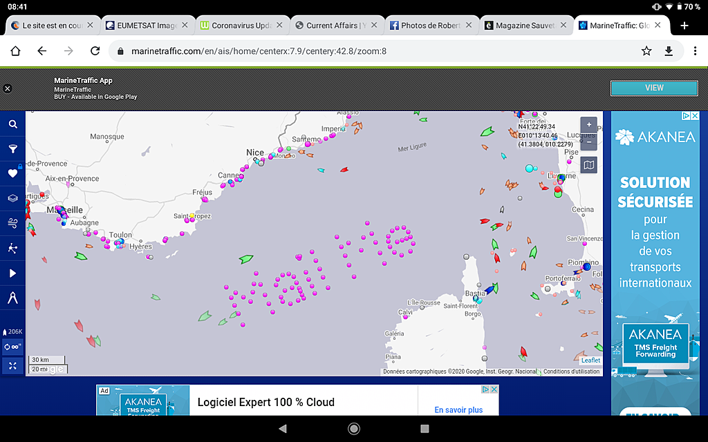
Task: Zoom in the map with plus button
Action: point(588,125)
